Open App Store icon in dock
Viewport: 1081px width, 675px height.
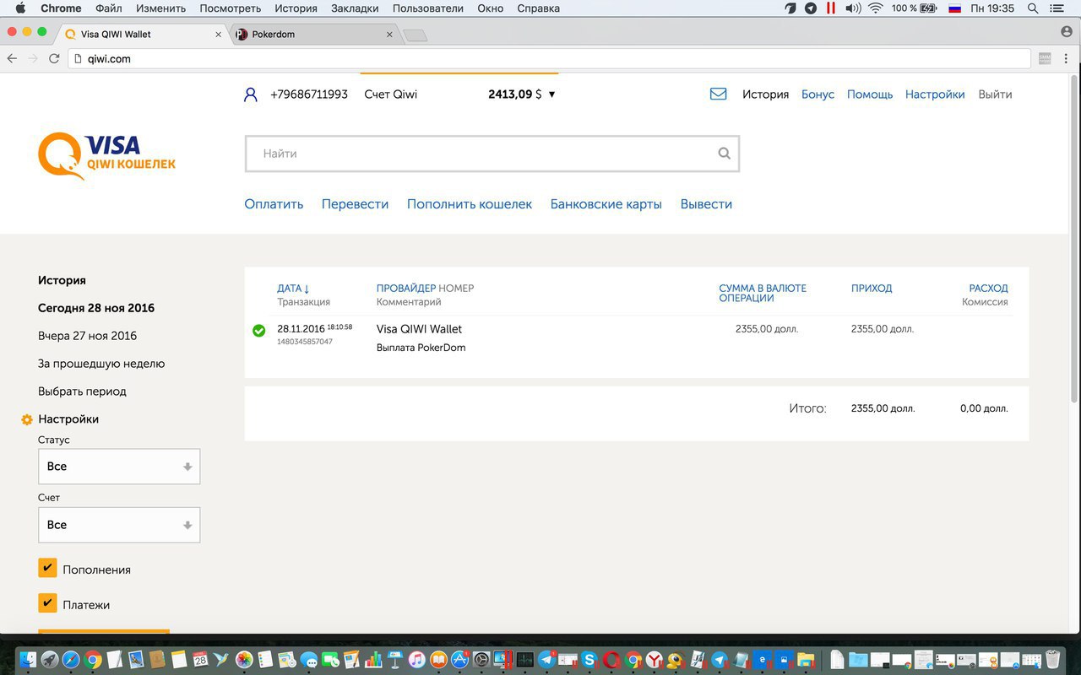pos(459,660)
